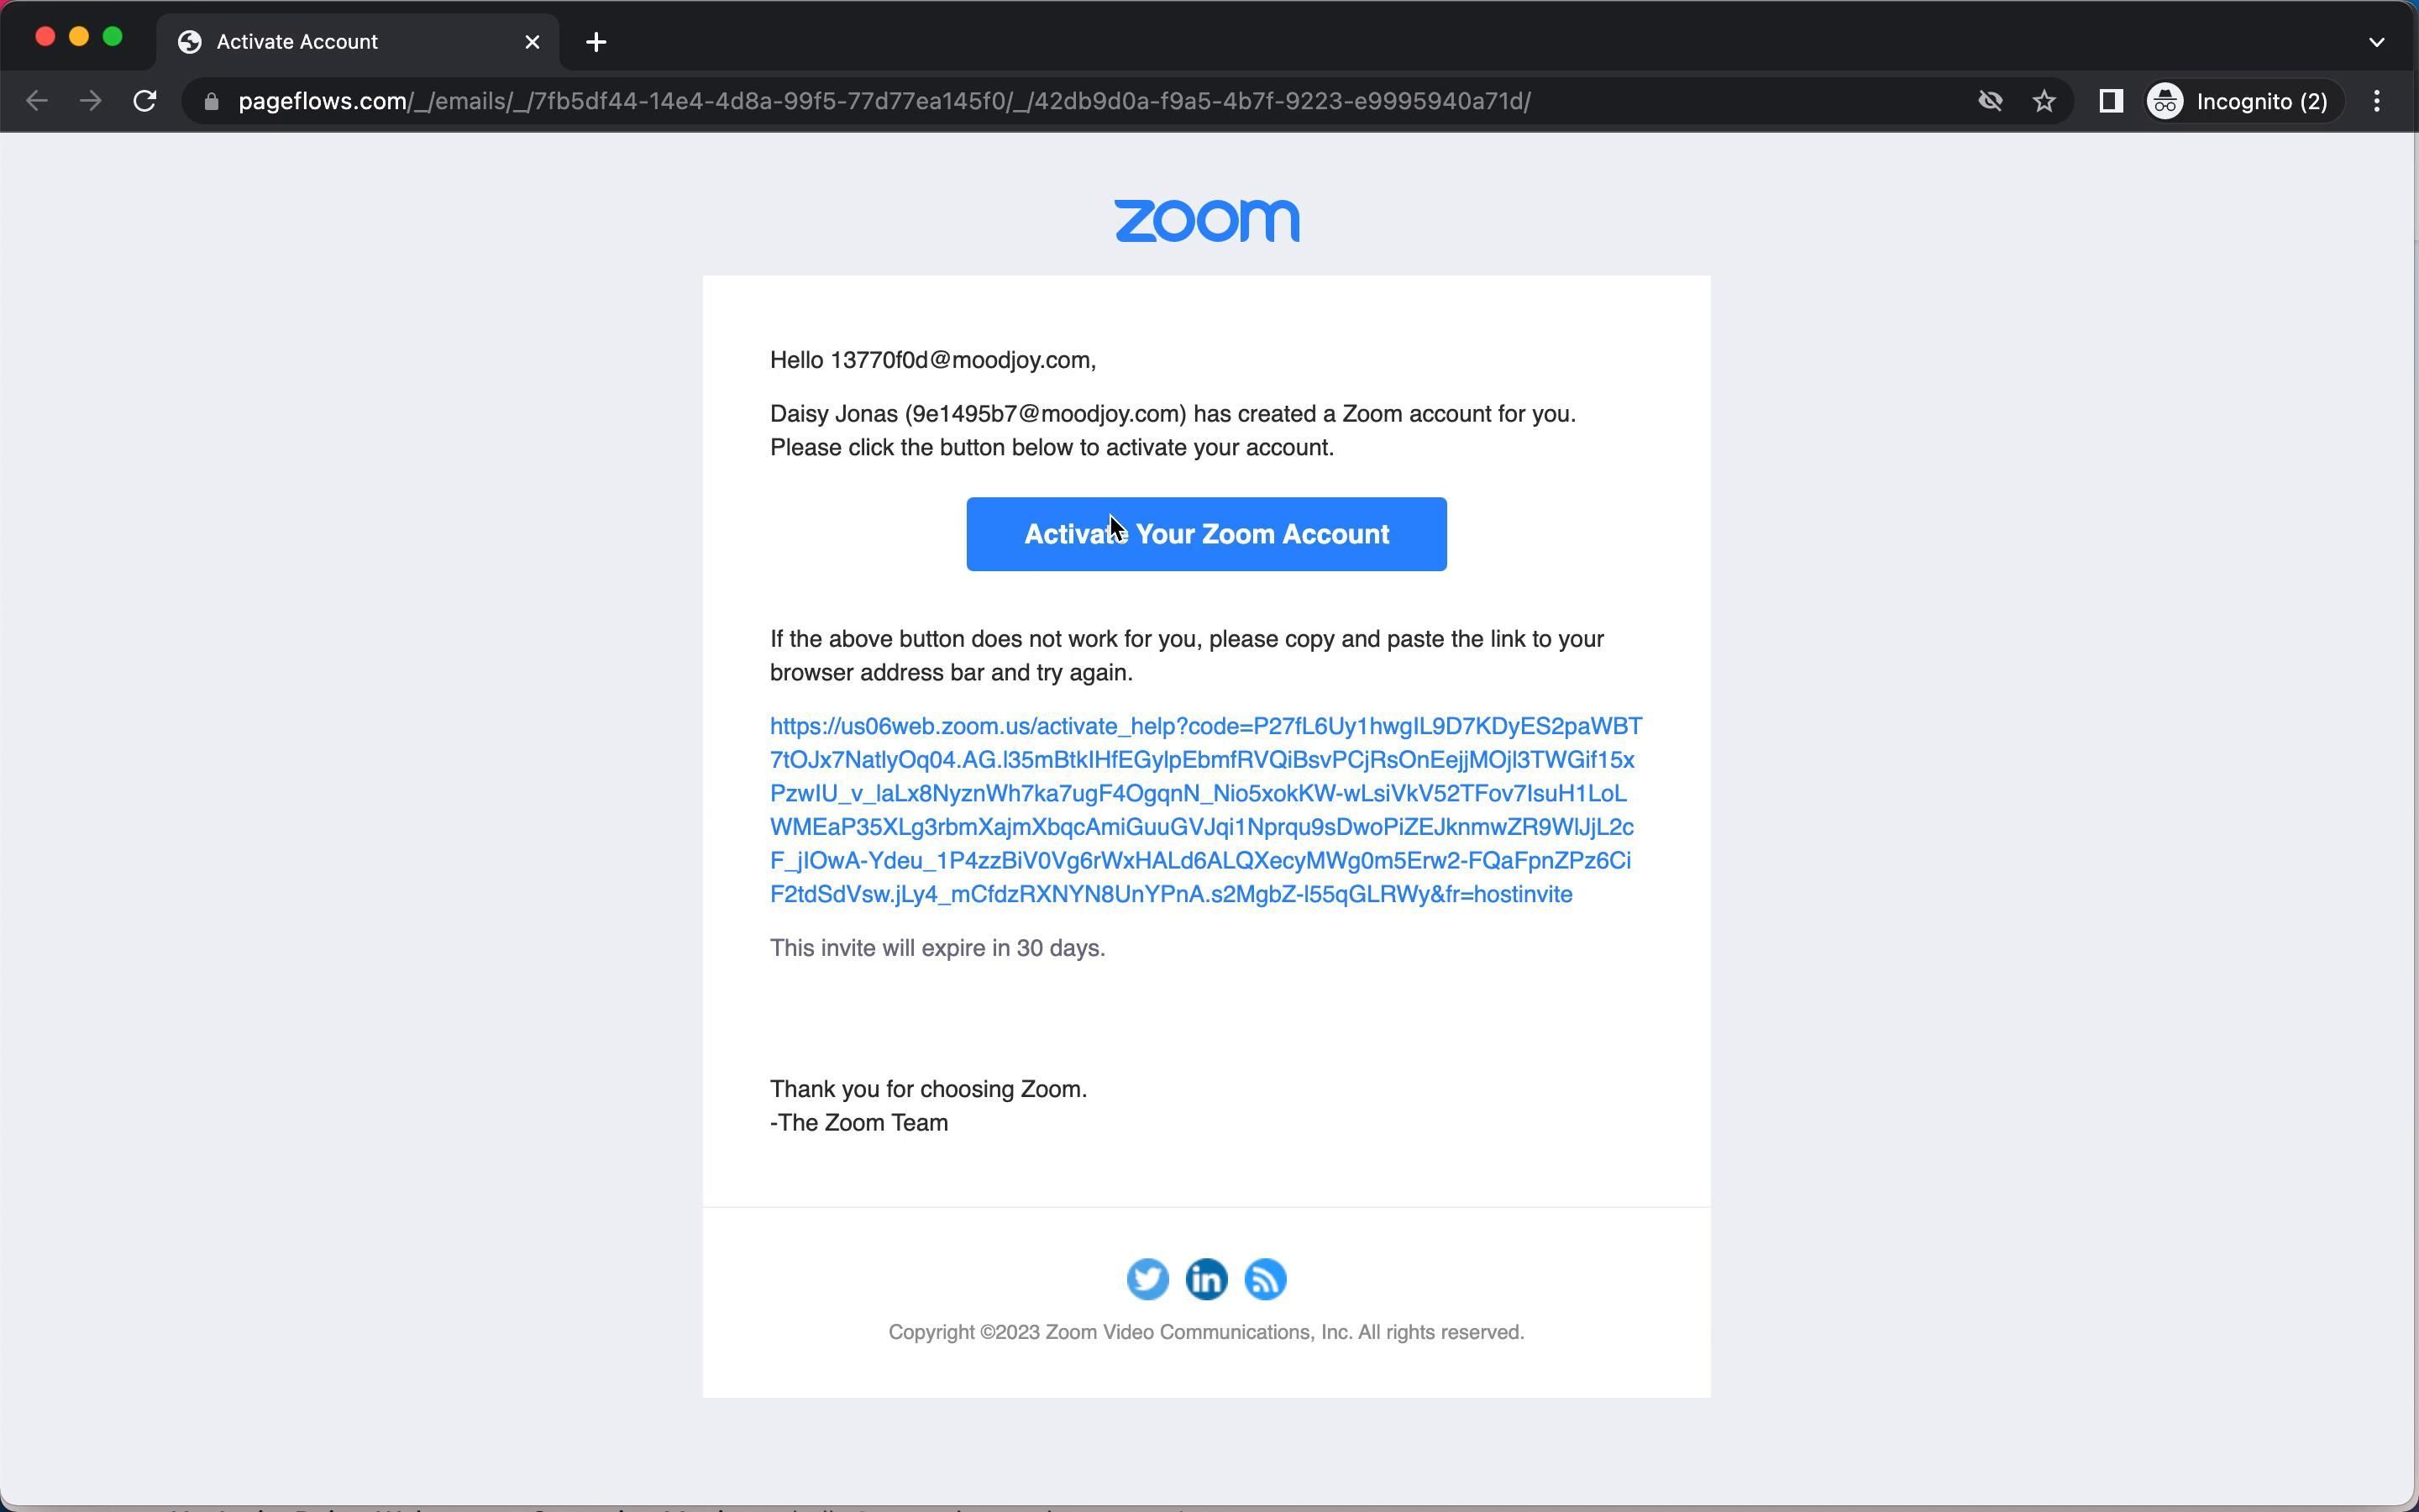
Task: Click the Twitter icon in email footer
Action: pyautogui.click(x=1147, y=1279)
